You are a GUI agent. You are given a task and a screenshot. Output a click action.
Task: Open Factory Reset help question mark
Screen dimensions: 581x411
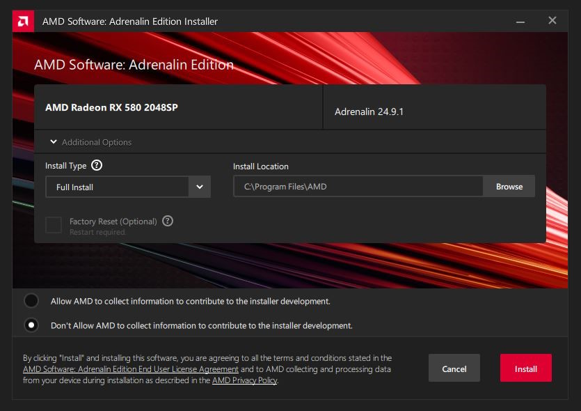168,221
